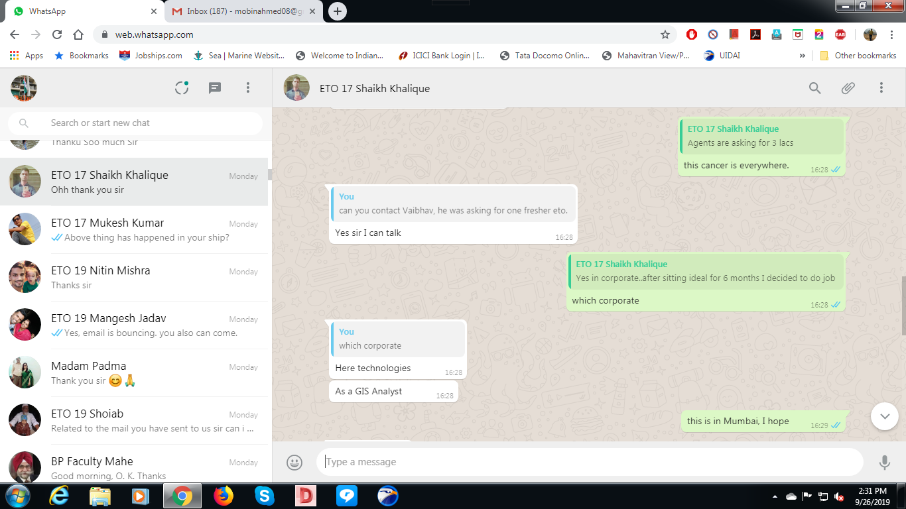Viewport: 906px width, 509px height.
Task: Open the Mahavitran View/P bookmark
Action: (x=646, y=56)
